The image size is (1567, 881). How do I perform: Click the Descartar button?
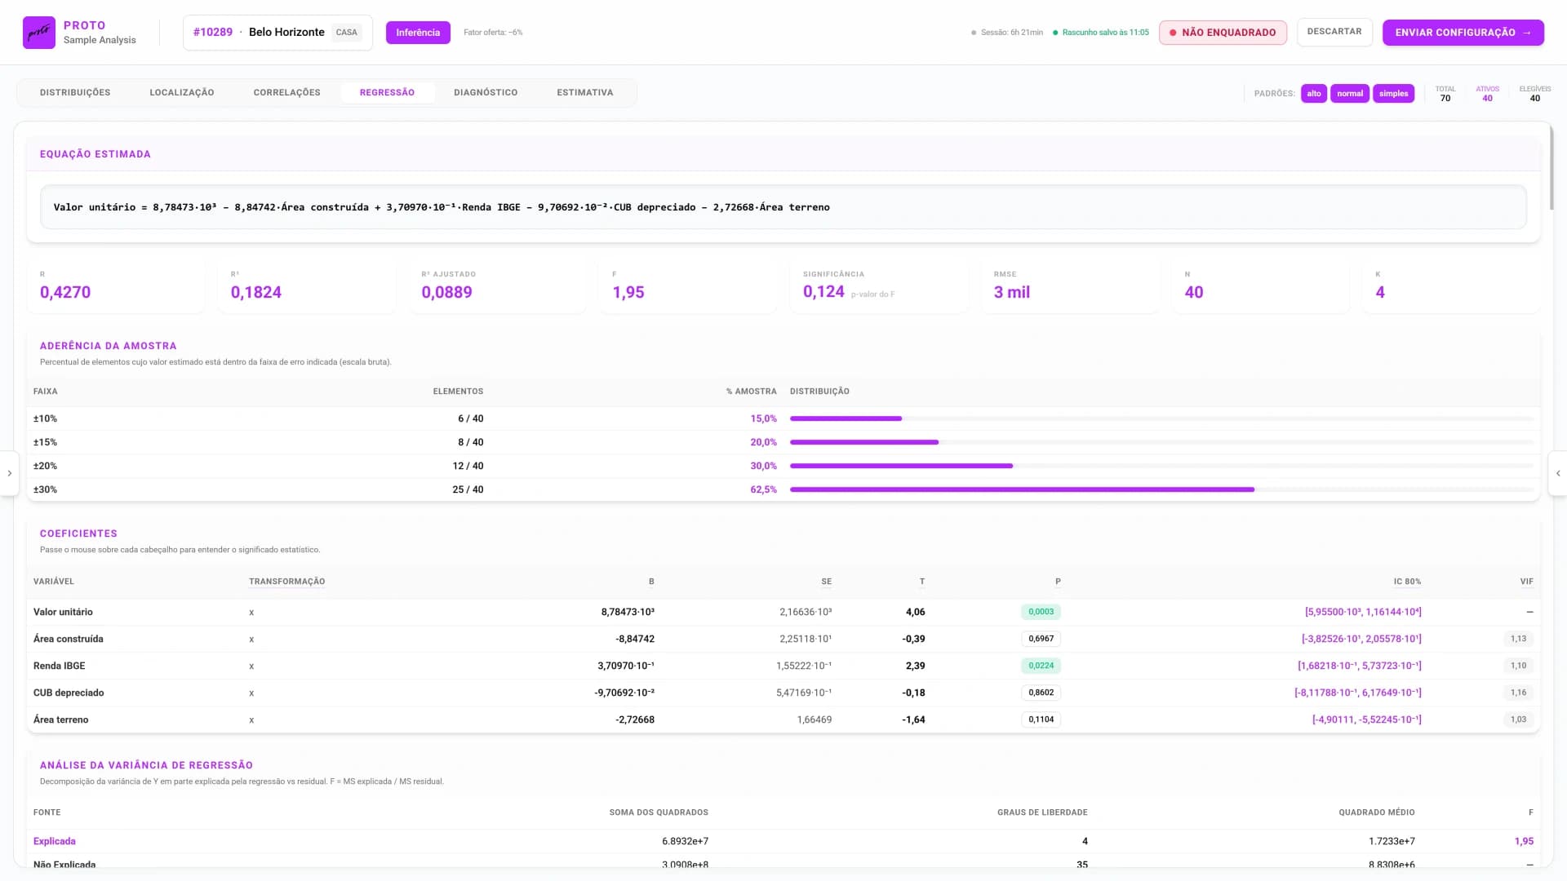click(1334, 32)
